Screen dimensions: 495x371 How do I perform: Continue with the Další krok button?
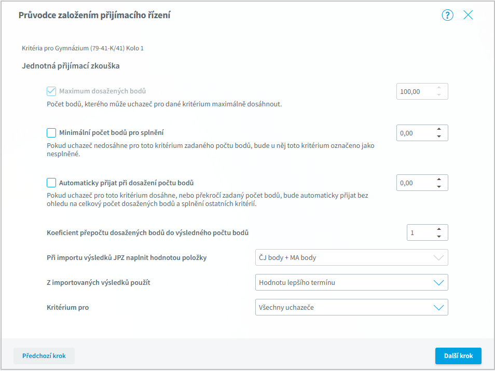point(458,356)
